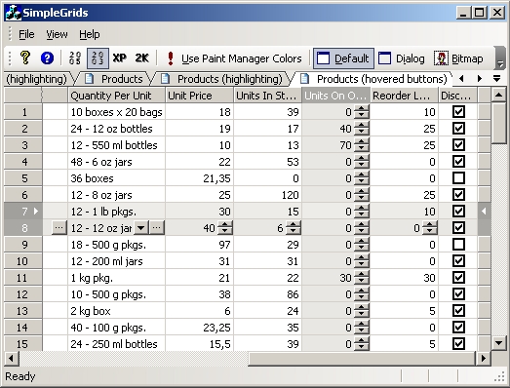The image size is (510, 388).
Task: Select row header number 12
Action: pyautogui.click(x=23, y=294)
